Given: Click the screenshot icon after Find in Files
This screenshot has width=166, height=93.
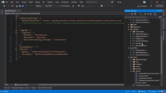Looking at the screenshot, I should [82, 6].
